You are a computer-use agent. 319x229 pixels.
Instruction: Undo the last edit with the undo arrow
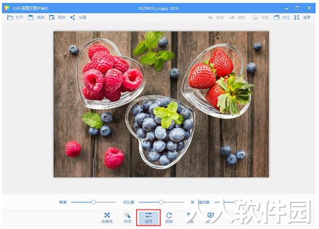[x=211, y=18]
